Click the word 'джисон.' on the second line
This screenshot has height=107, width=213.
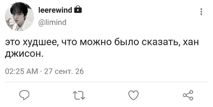[x=24, y=54]
